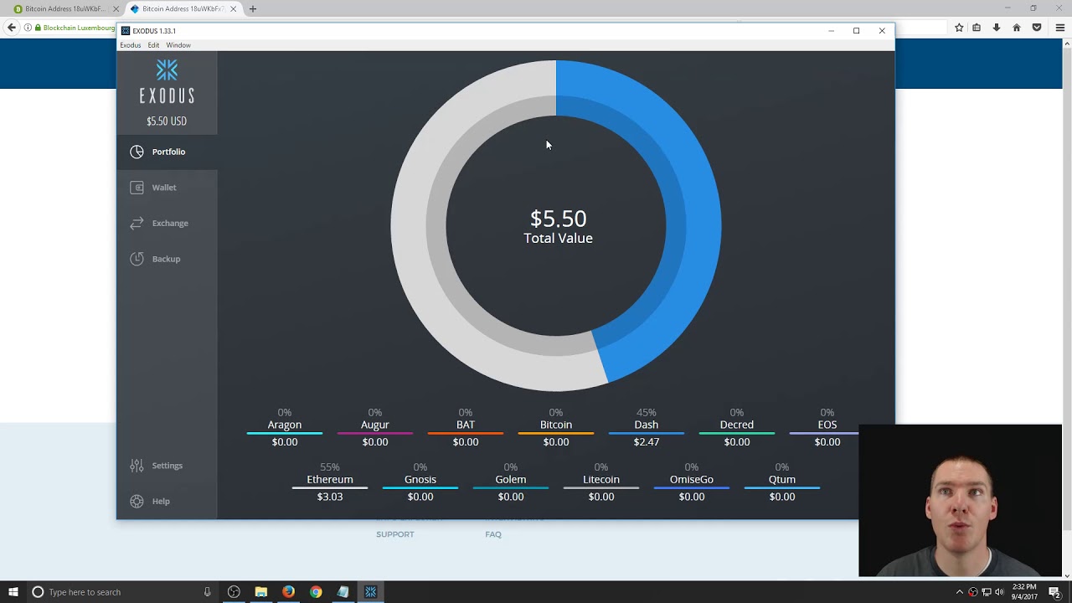Image resolution: width=1072 pixels, height=603 pixels.
Task: Open the Pocket icon in Firefox toolbar
Action: 1037,28
